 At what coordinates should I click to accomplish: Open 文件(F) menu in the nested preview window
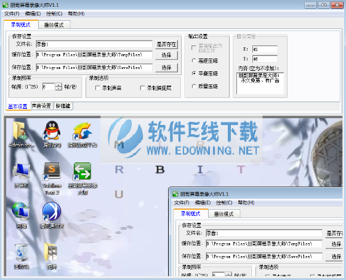(x=182, y=202)
